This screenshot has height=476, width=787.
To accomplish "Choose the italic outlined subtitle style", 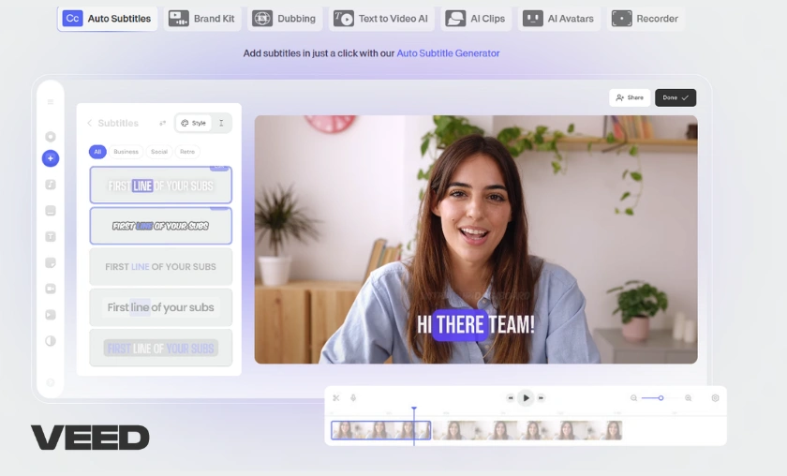I will [x=160, y=226].
